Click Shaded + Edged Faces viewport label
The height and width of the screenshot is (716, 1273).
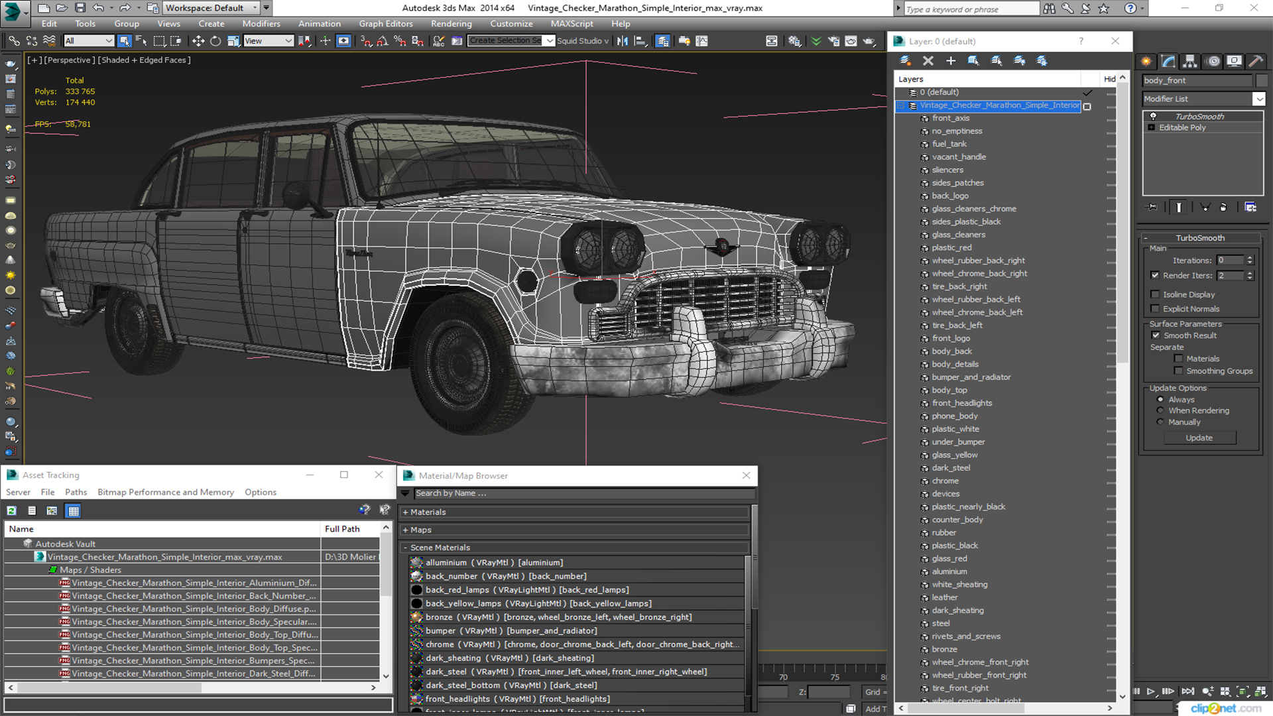pos(144,60)
